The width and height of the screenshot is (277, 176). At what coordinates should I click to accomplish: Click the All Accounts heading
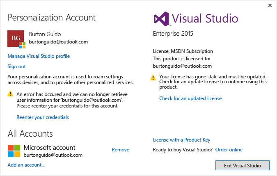coord(30,134)
